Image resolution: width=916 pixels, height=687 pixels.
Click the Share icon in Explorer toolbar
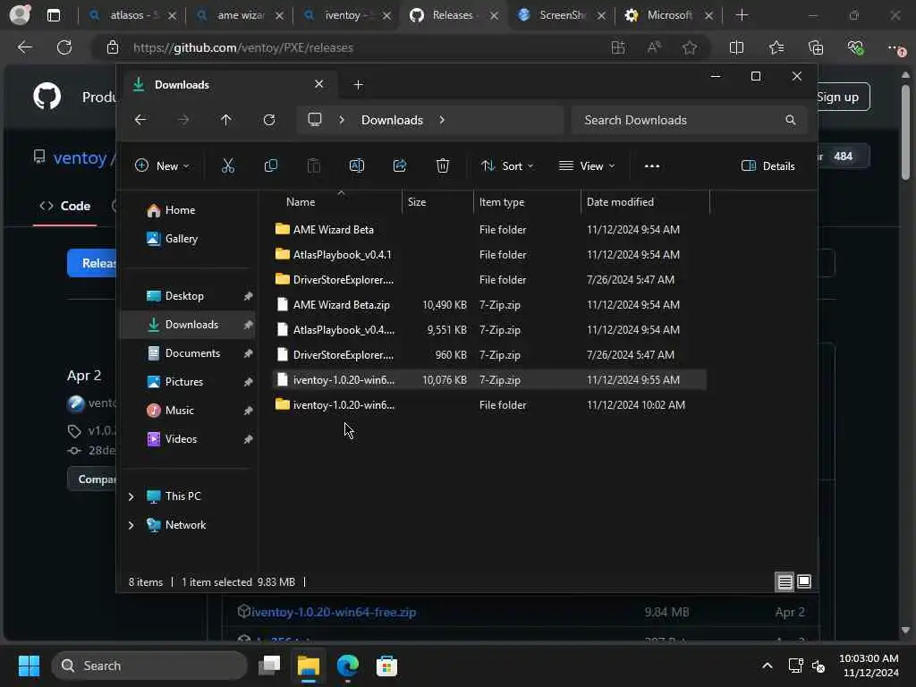click(x=400, y=165)
